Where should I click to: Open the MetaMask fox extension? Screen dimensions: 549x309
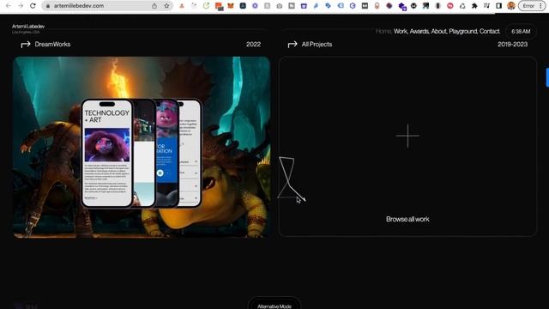(231, 6)
